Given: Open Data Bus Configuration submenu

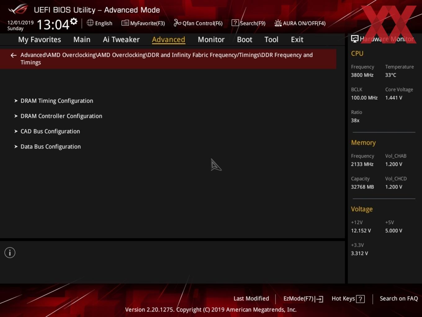Looking at the screenshot, I should [x=51, y=146].
